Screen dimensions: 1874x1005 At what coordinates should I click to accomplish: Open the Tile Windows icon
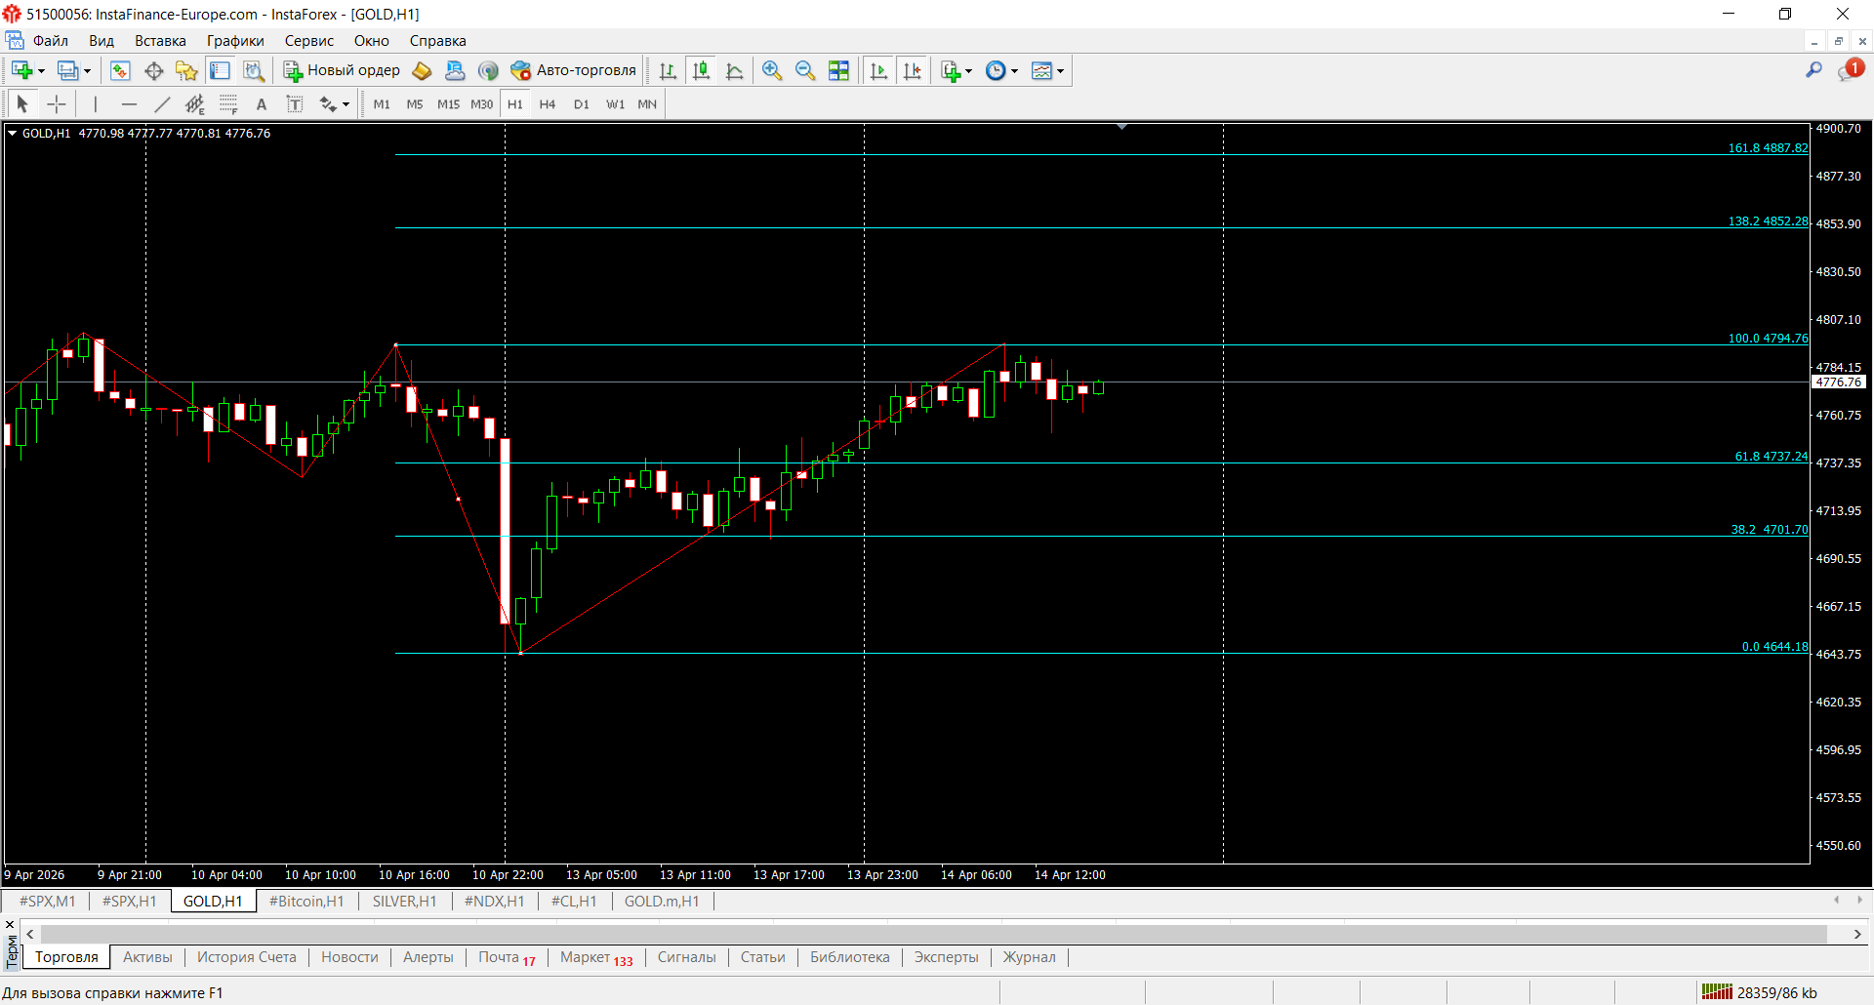tap(839, 70)
